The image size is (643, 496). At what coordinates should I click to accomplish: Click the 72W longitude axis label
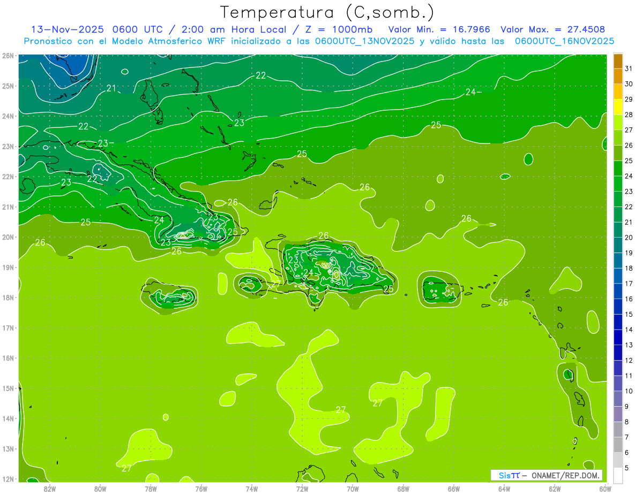[302, 489]
